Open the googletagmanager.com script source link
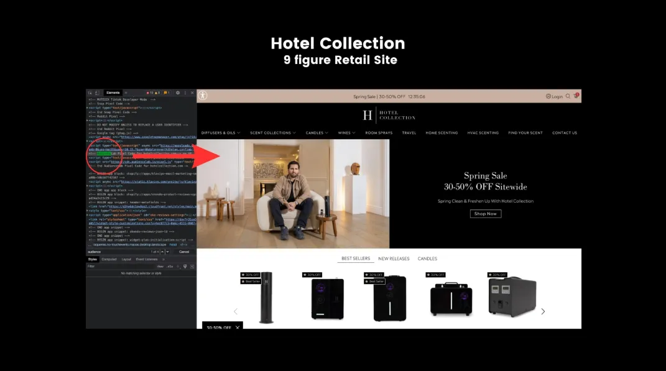The image size is (666, 371). pos(158,137)
